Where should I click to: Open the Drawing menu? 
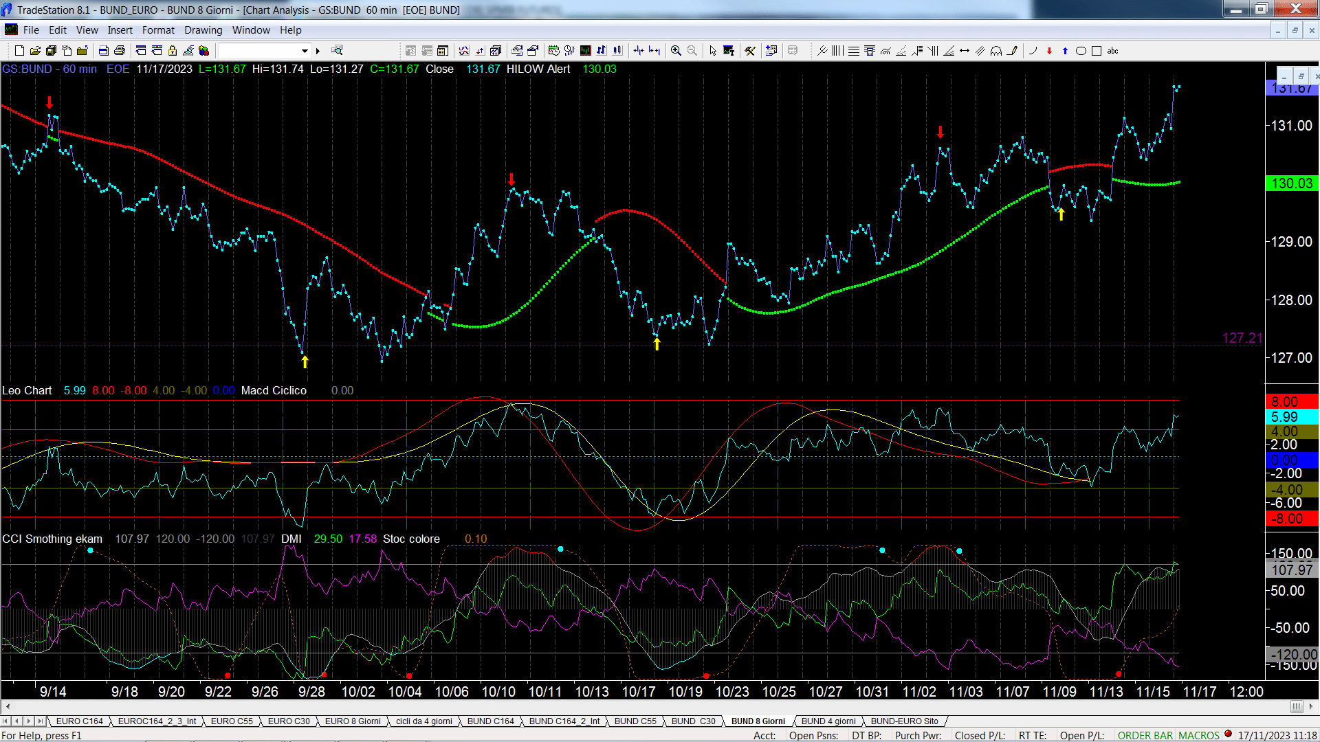point(203,30)
